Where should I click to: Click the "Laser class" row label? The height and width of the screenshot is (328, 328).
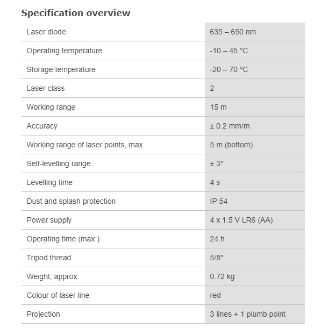click(x=45, y=88)
